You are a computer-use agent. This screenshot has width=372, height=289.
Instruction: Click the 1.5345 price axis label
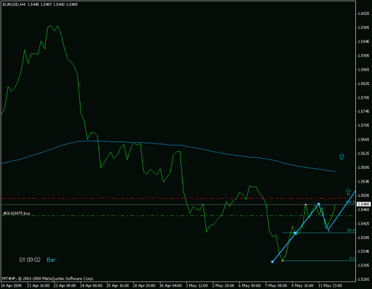pyautogui.click(x=364, y=251)
